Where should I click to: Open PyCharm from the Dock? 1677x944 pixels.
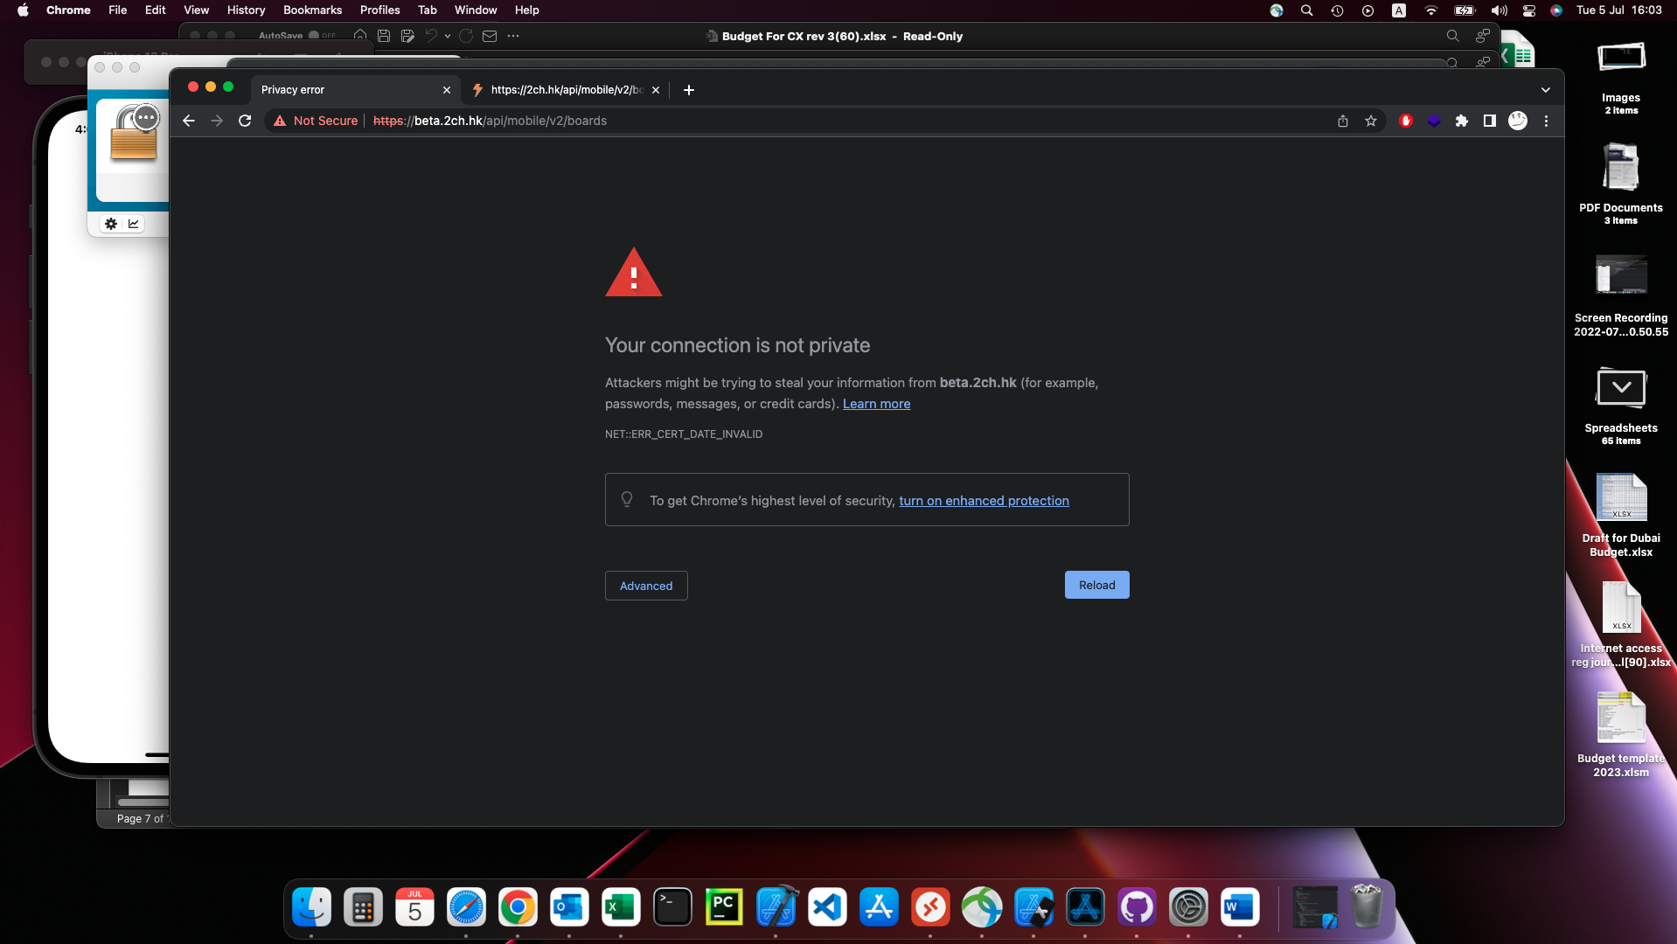(x=724, y=907)
